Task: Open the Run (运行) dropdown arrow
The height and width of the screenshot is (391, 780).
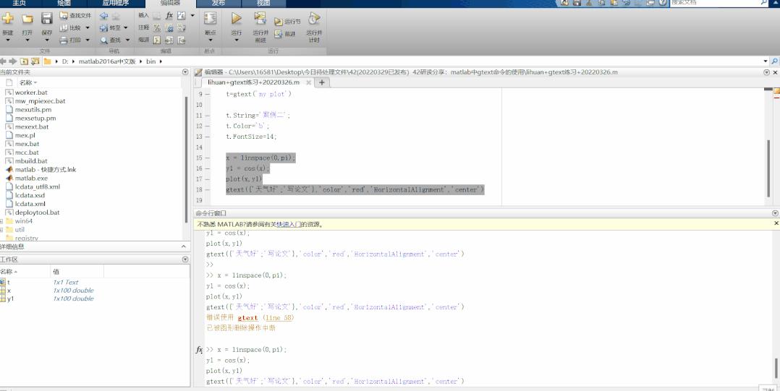Action: (x=237, y=40)
